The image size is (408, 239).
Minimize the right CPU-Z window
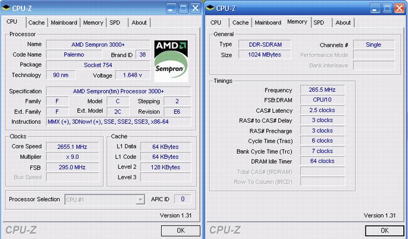tap(375, 8)
